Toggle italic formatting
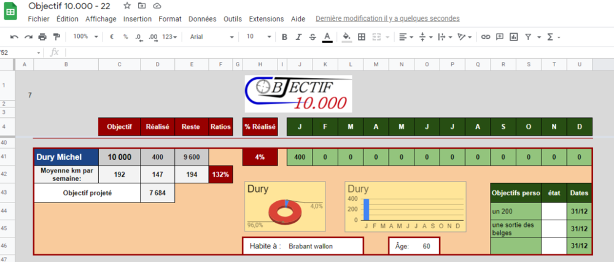The image size is (614, 262). [298, 37]
